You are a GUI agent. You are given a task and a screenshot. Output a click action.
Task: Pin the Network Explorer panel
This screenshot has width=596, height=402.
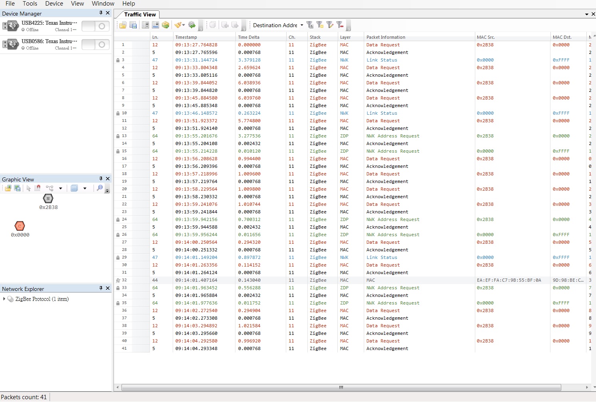click(x=101, y=288)
